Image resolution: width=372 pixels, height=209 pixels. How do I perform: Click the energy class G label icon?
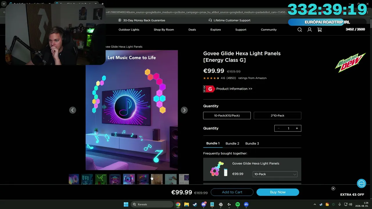coord(209,89)
